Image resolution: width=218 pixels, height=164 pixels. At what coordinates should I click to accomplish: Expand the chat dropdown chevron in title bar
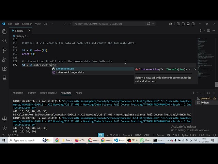[x=153, y=24]
